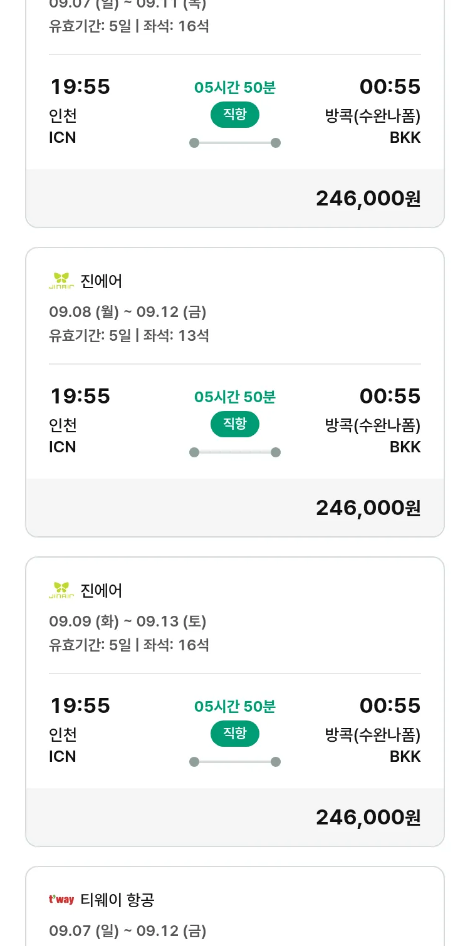Click the Jin Air logo on the 09.09 flight card

point(61,591)
